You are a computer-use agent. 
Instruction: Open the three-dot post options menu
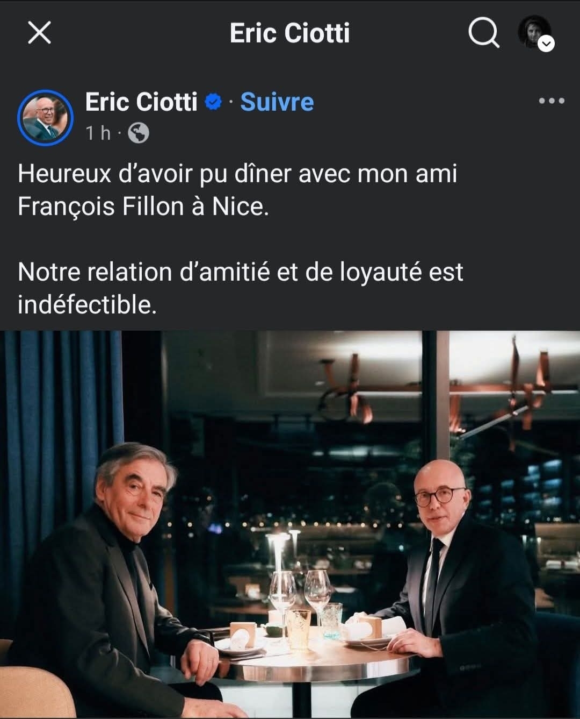point(552,101)
